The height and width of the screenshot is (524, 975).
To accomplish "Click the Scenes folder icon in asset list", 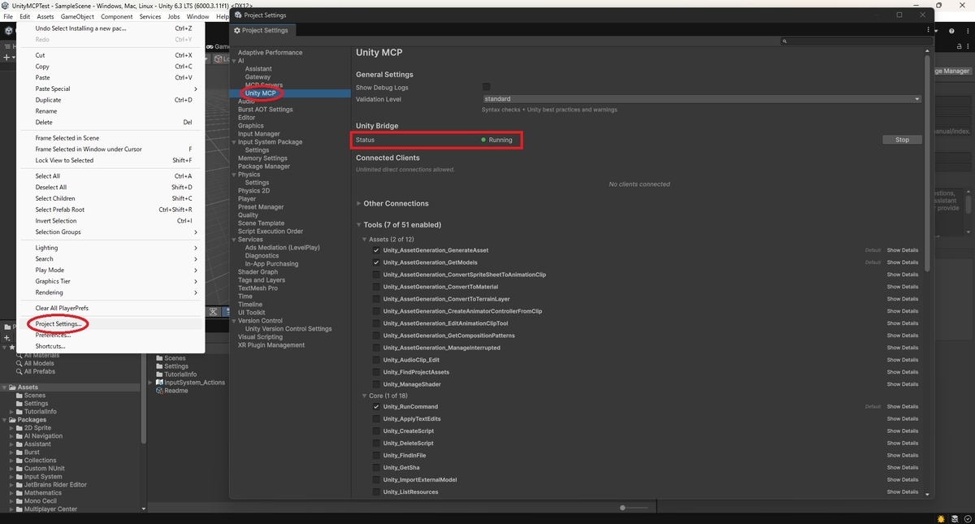I will point(159,358).
